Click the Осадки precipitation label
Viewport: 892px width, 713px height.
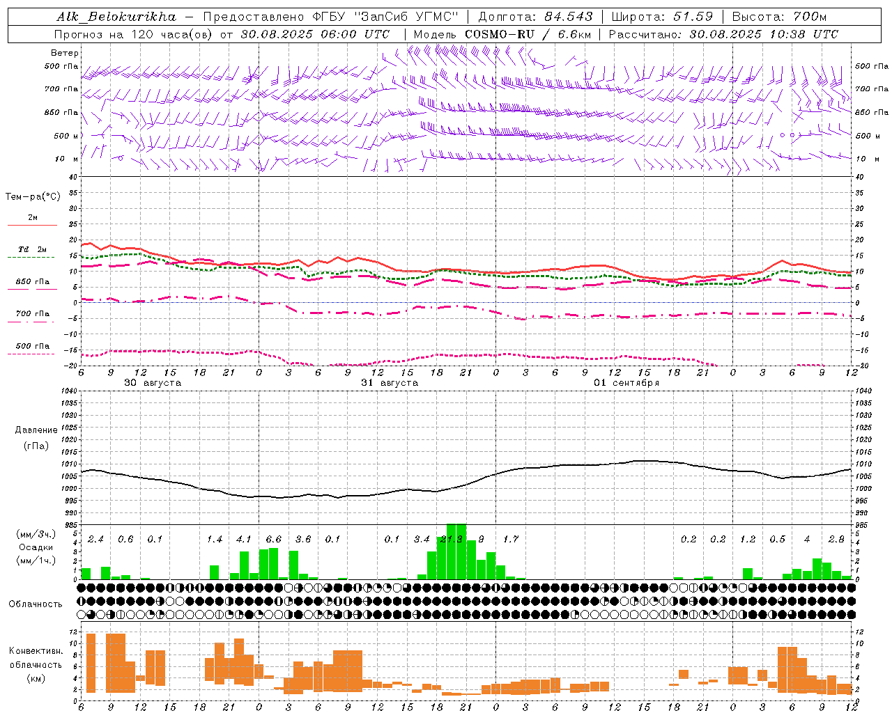click(x=36, y=547)
